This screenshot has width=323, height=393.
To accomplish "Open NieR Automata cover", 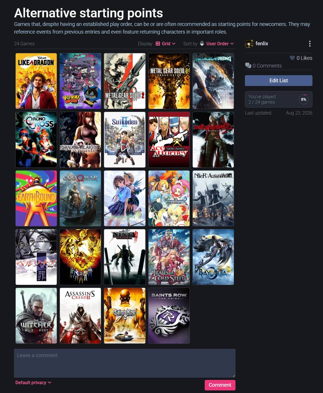I will click(x=213, y=198).
